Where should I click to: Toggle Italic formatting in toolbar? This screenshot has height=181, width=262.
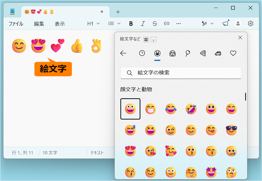pyautogui.click(x=143, y=24)
